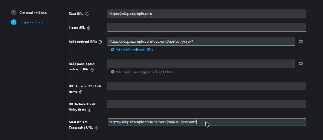Open help tooltip for Root URL
The image size is (323, 140).
tap(87, 14)
